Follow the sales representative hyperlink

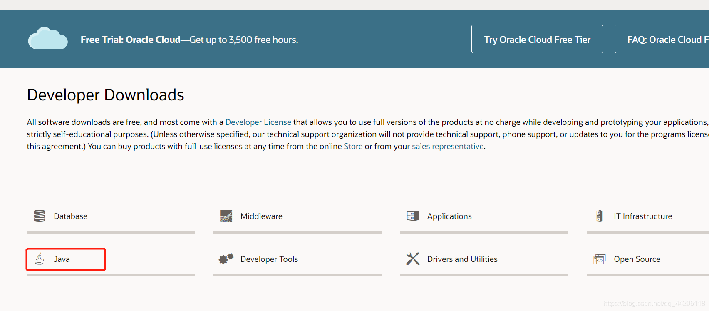(x=448, y=147)
